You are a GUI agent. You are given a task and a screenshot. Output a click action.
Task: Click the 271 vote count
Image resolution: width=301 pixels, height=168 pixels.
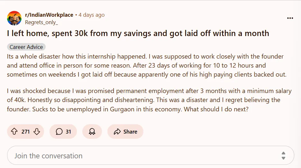[25, 132]
